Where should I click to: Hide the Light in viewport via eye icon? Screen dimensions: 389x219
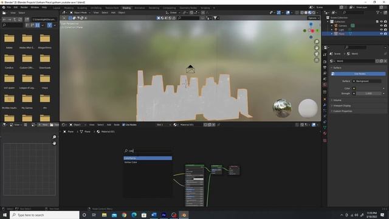click(x=381, y=30)
